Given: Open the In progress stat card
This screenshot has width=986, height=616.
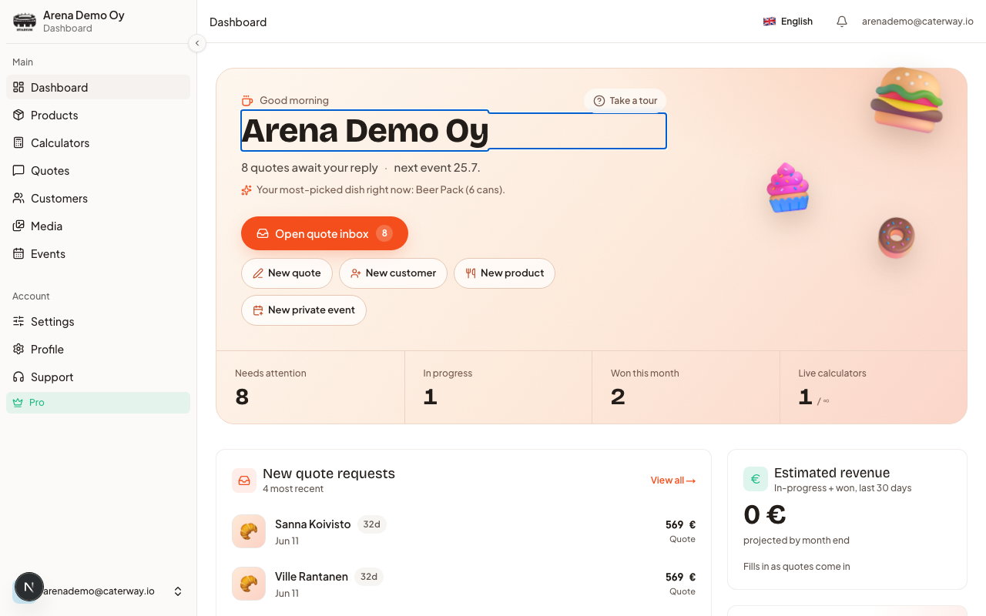Looking at the screenshot, I should coord(498,387).
